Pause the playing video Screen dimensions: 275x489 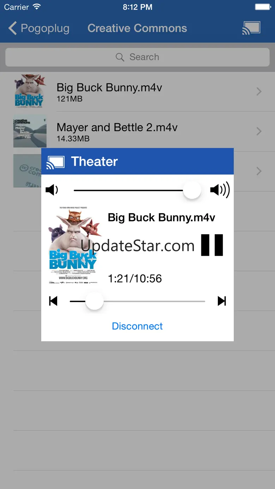click(212, 245)
